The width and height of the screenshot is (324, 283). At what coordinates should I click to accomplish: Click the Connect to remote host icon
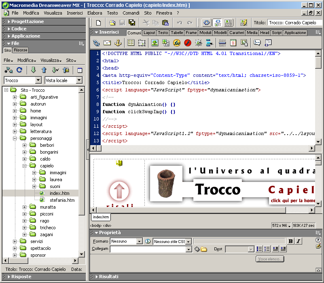8,70
